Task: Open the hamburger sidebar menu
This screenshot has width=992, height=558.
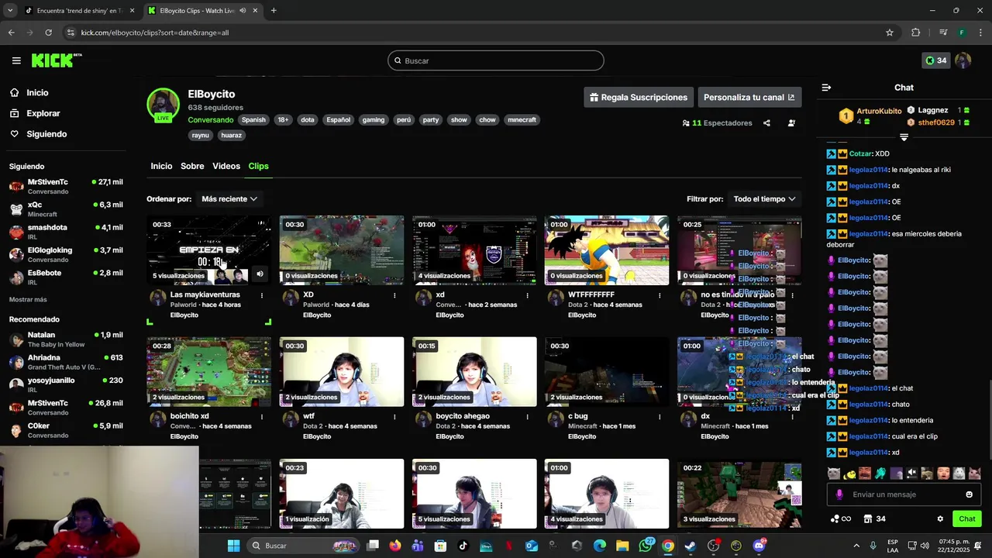Action: [16, 60]
